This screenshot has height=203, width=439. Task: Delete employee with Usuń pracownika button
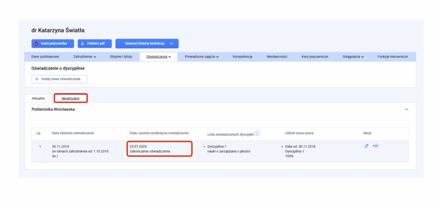click(x=53, y=43)
